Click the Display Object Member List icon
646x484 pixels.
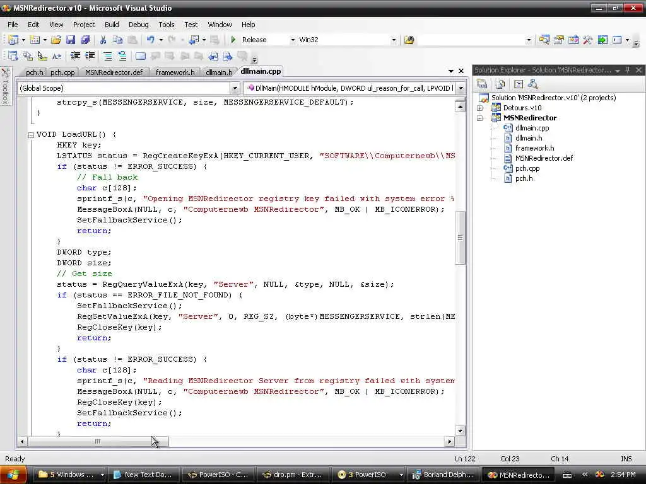[13, 56]
